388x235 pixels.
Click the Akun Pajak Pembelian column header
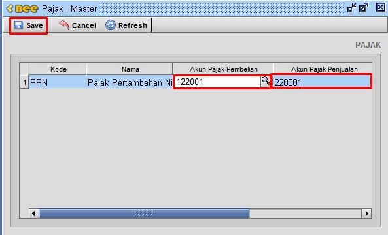point(223,69)
